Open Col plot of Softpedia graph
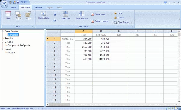 [19, 46]
